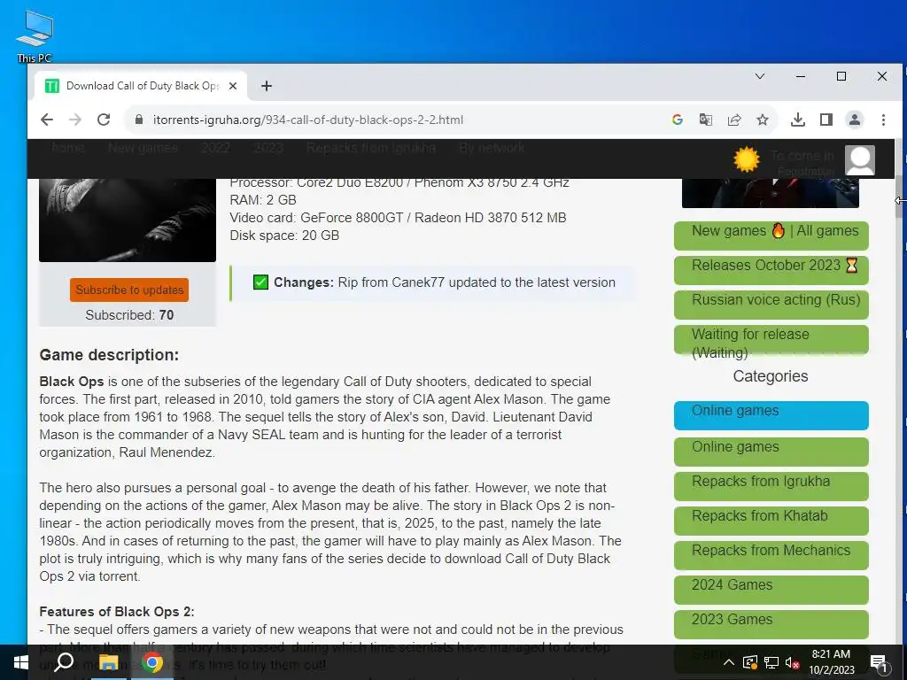Click the muted volume tray icon
Image resolution: width=907 pixels, height=680 pixels.
click(x=792, y=662)
